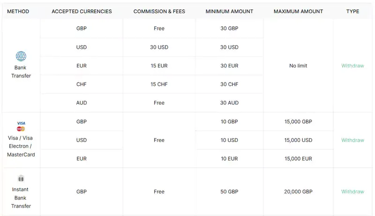Open the Withdraw link for Visa / MasterCard
Image resolution: width=375 pixels, height=216 pixels.
(x=352, y=140)
